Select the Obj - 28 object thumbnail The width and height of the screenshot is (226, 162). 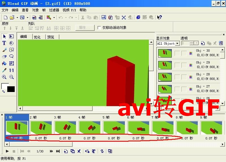pos(165,77)
